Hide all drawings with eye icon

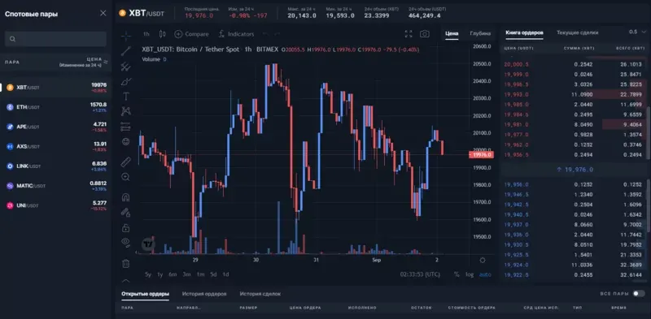pos(126,243)
